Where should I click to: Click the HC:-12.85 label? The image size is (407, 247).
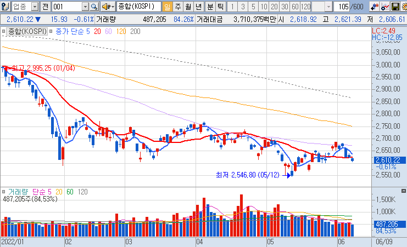(x=387, y=38)
